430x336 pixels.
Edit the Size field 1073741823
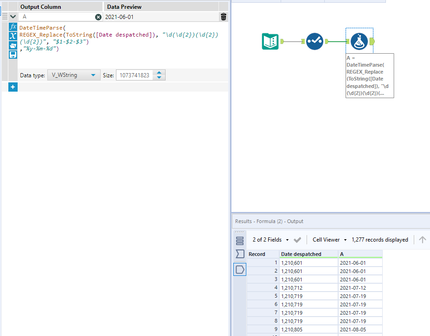point(135,75)
